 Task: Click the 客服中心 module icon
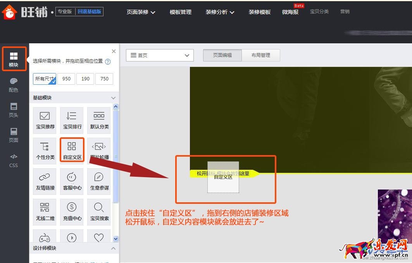click(72, 181)
